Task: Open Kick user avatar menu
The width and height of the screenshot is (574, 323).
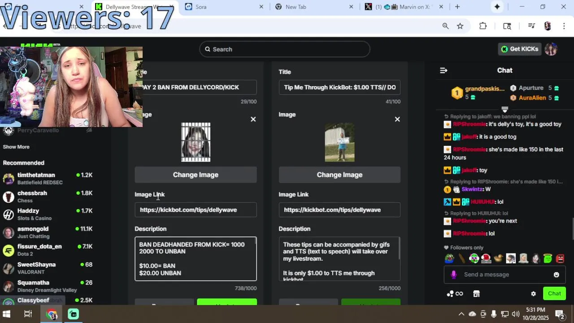Action: 551,49
